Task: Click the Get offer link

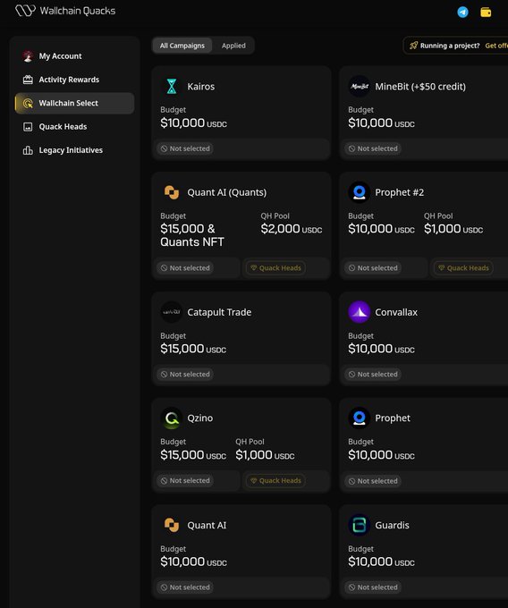Action: (x=496, y=46)
